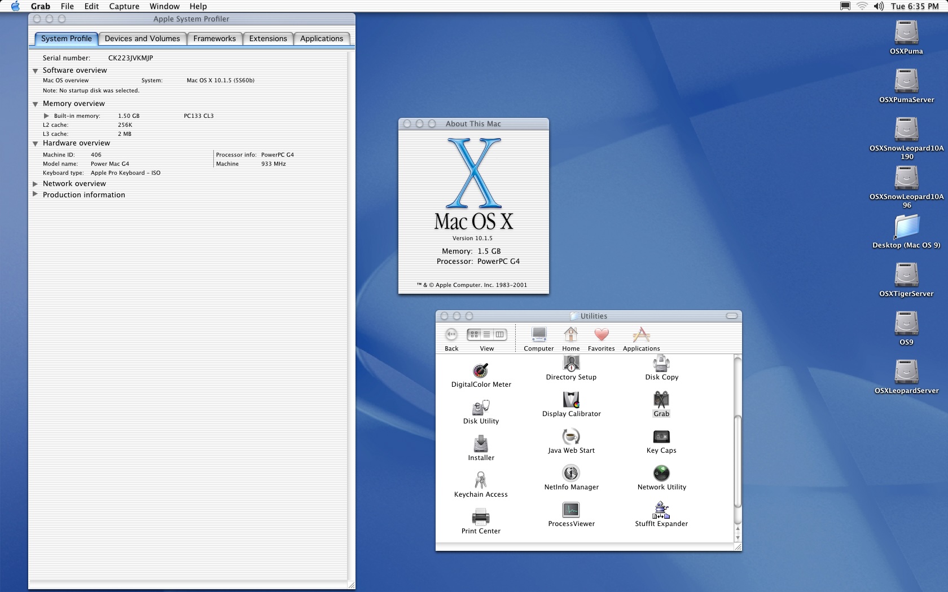Open Disk Utility icon
This screenshot has width=948, height=592.
point(481,408)
